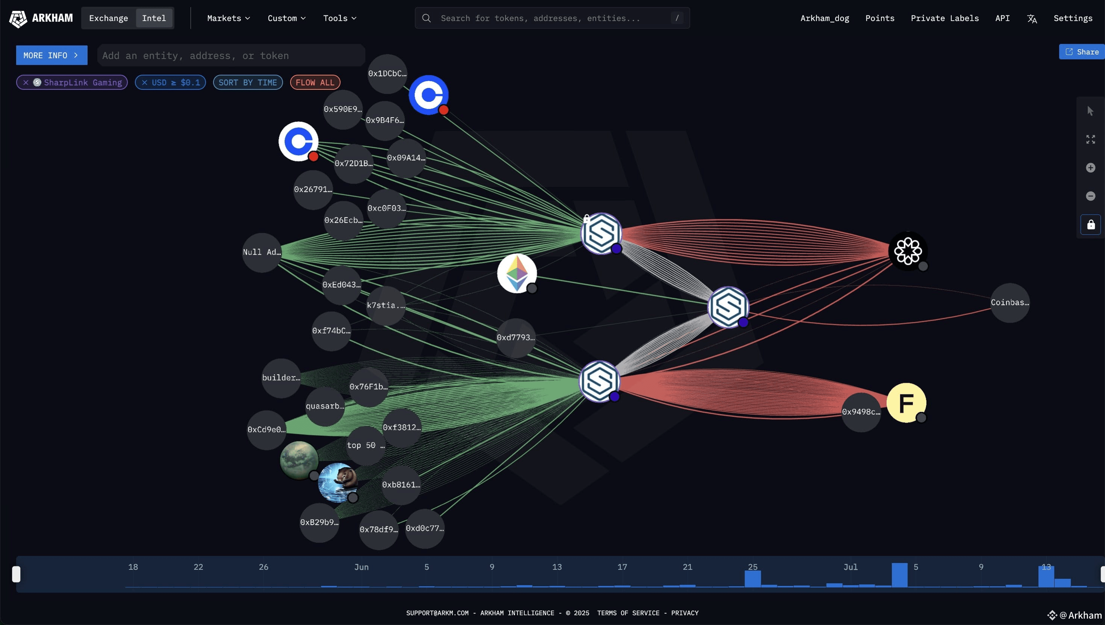
Task: Open Private Labels
Action: tap(945, 18)
